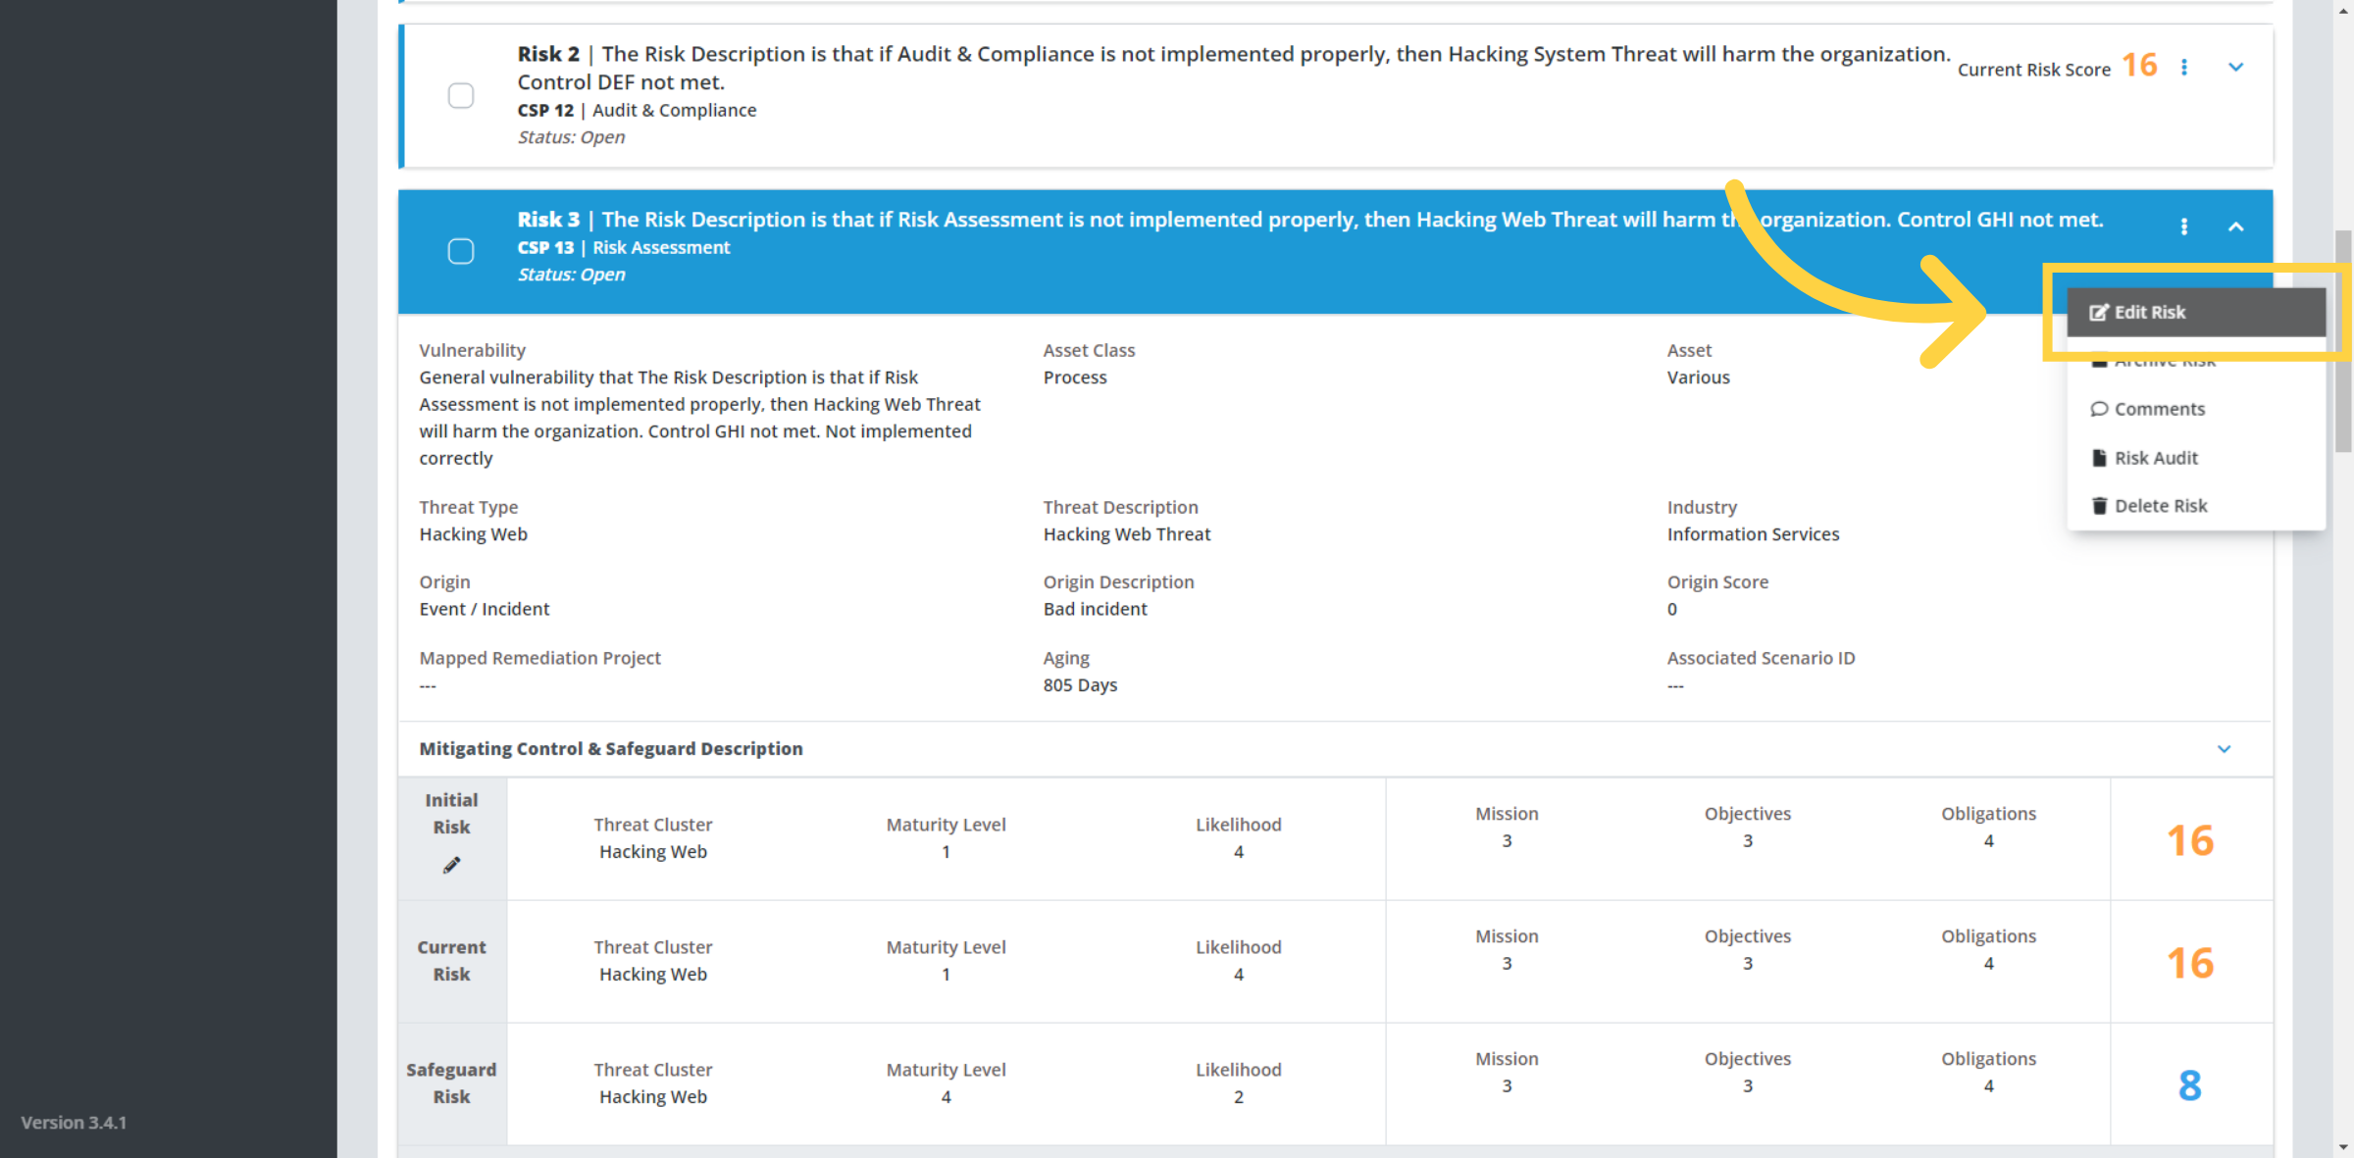
Task: Collapse Risk 3 details chevron
Action: (x=2236, y=227)
